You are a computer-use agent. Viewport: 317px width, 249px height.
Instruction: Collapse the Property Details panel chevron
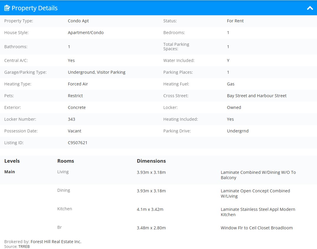point(310,8)
